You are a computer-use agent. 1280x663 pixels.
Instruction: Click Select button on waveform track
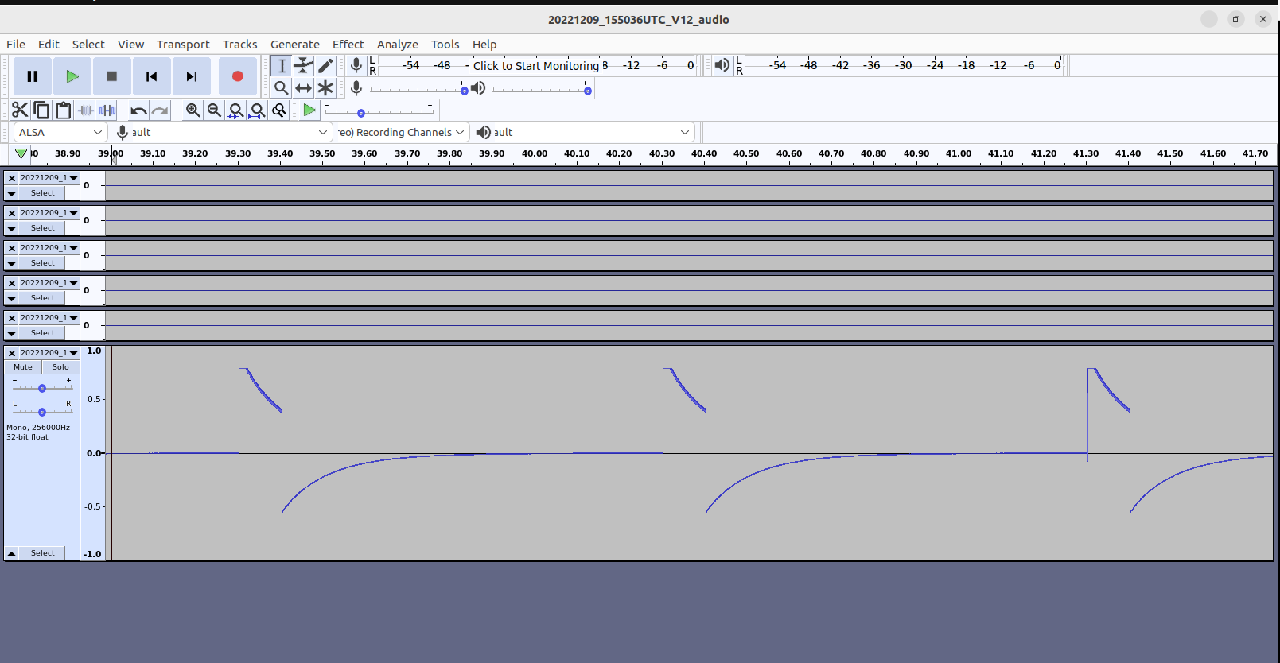tap(43, 553)
